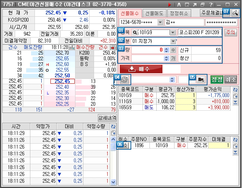Open hoga settings hammer icon next to 18:11:28
The width and height of the screenshot is (242, 188).
pyautogui.click(x=72, y=47)
